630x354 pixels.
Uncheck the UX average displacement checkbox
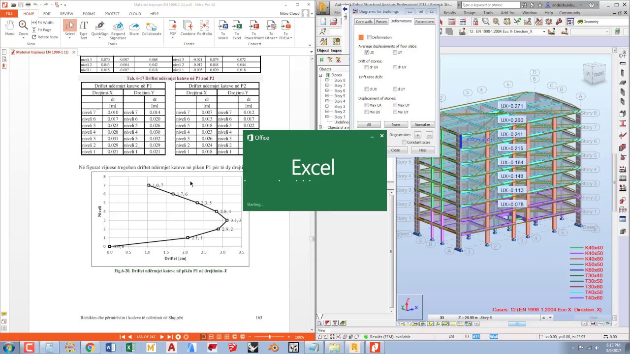pos(367,52)
